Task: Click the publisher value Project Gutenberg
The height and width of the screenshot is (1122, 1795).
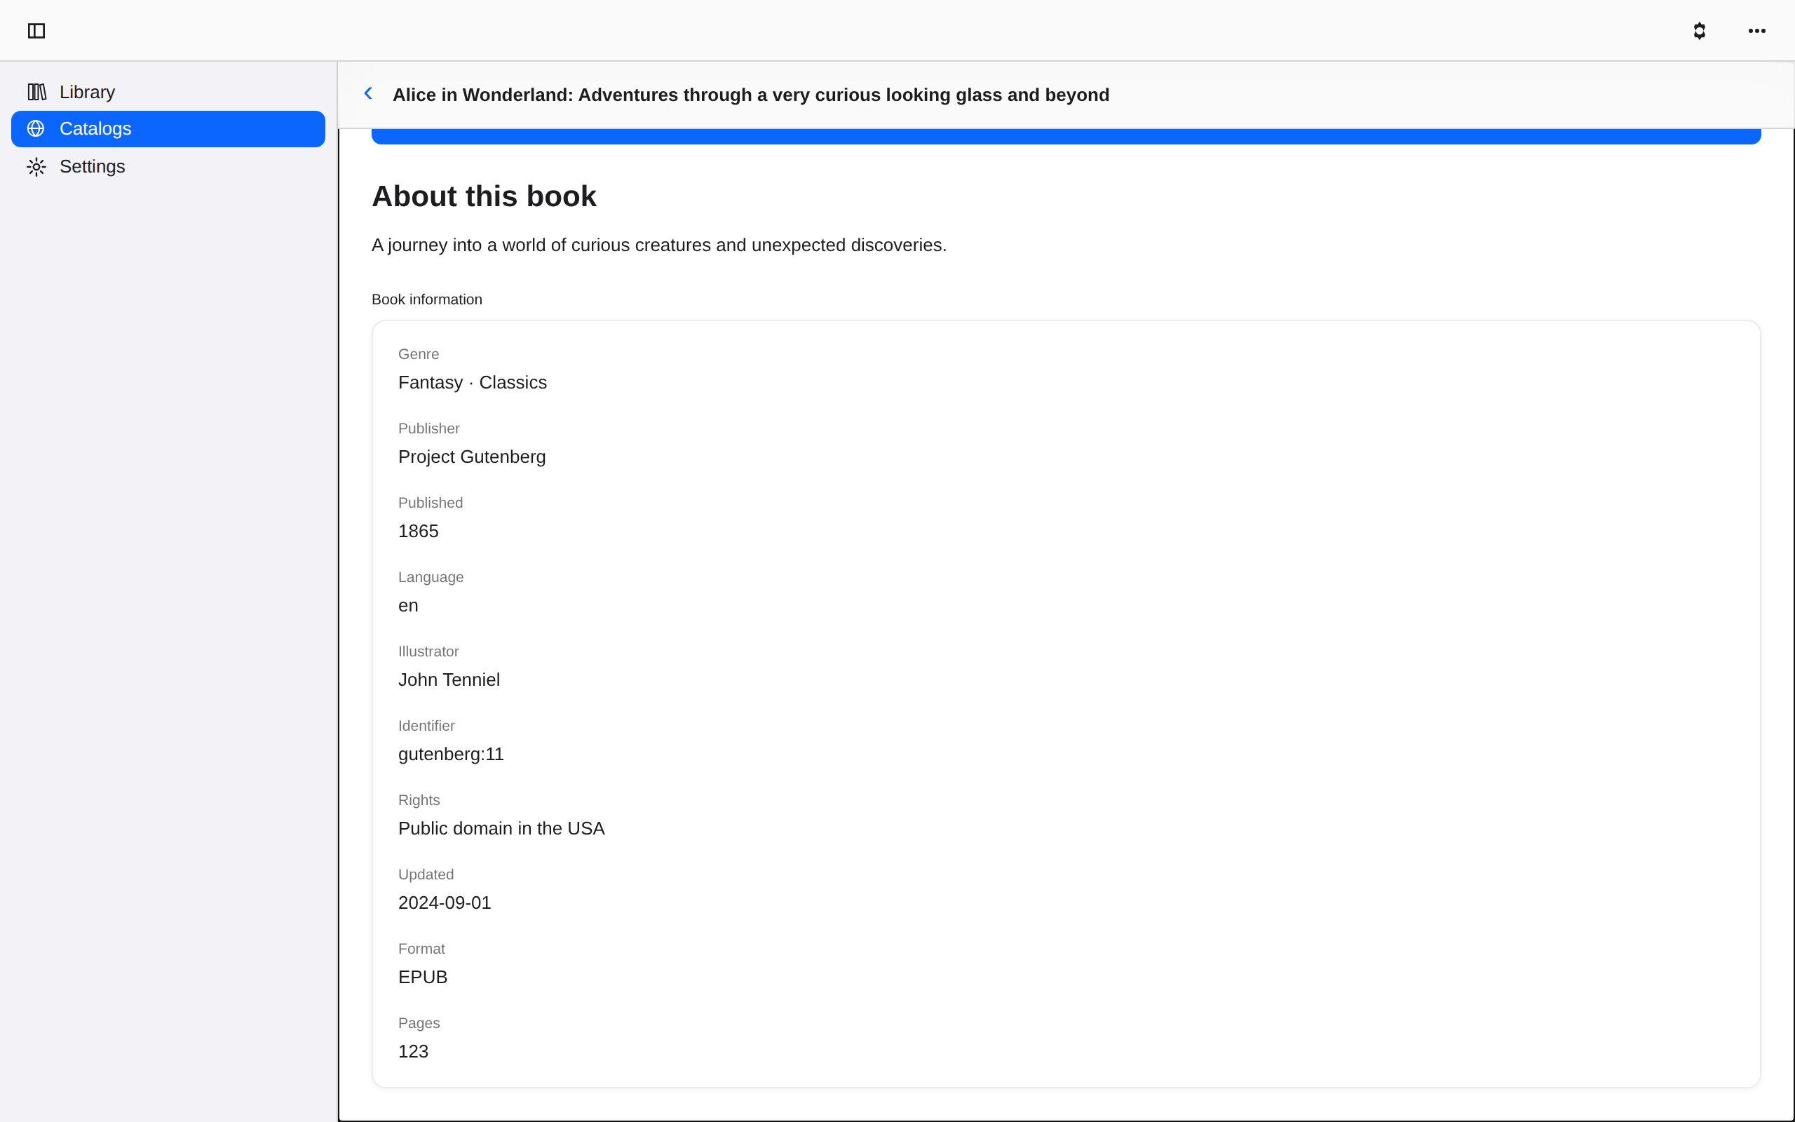Action: 472,457
